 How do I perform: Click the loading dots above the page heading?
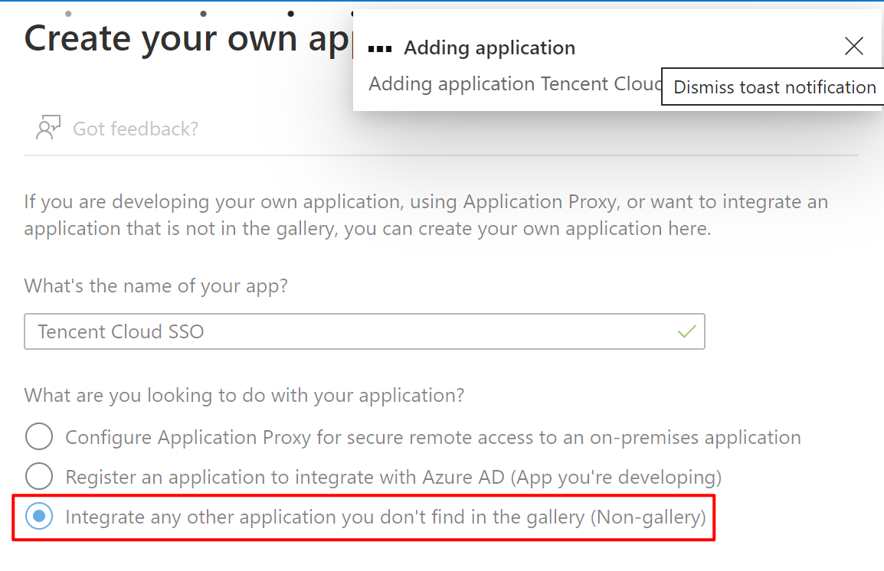(203, 13)
